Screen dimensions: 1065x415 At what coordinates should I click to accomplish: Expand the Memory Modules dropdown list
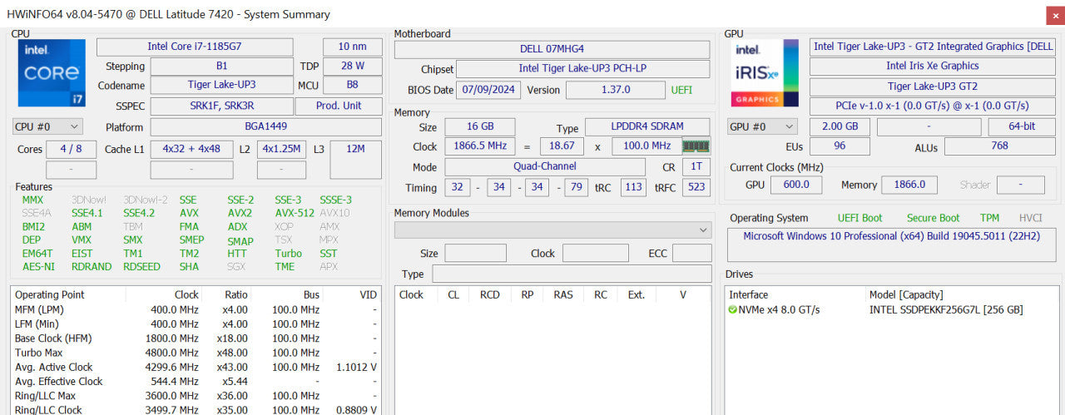(x=553, y=230)
